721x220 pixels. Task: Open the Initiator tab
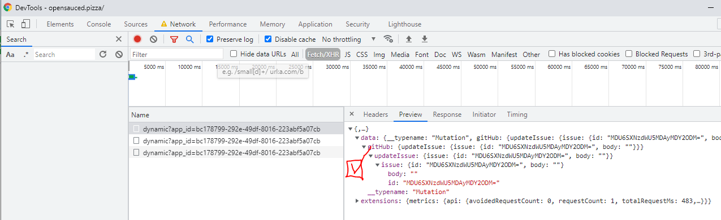pyautogui.click(x=484, y=115)
